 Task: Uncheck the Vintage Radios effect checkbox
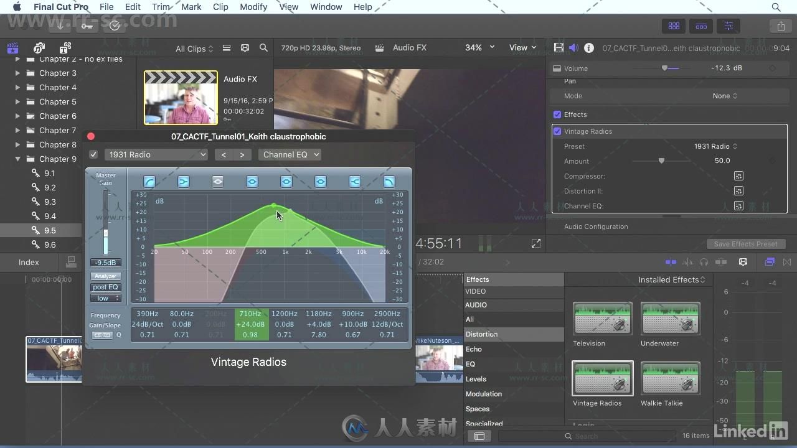pos(557,131)
